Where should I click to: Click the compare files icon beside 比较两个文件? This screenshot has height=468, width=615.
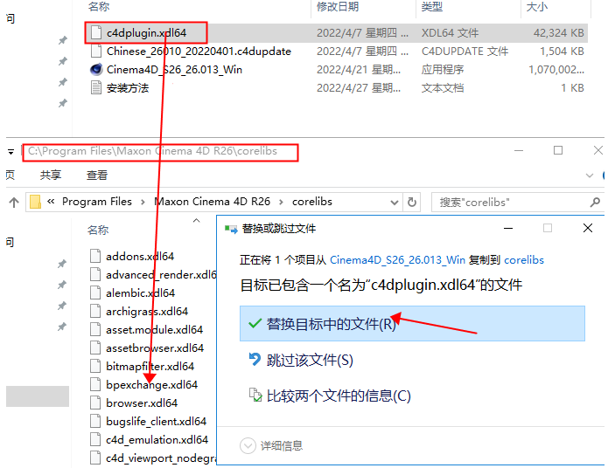pyautogui.click(x=255, y=395)
